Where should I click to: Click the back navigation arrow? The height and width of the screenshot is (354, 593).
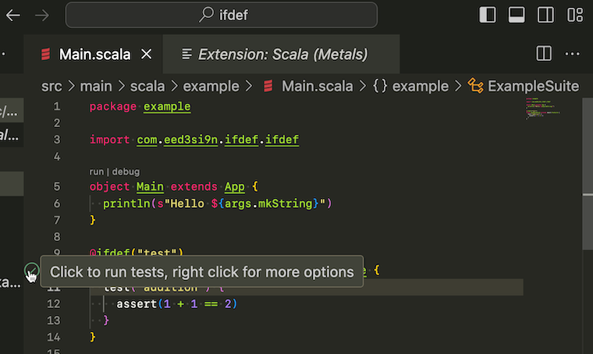click(x=12, y=15)
